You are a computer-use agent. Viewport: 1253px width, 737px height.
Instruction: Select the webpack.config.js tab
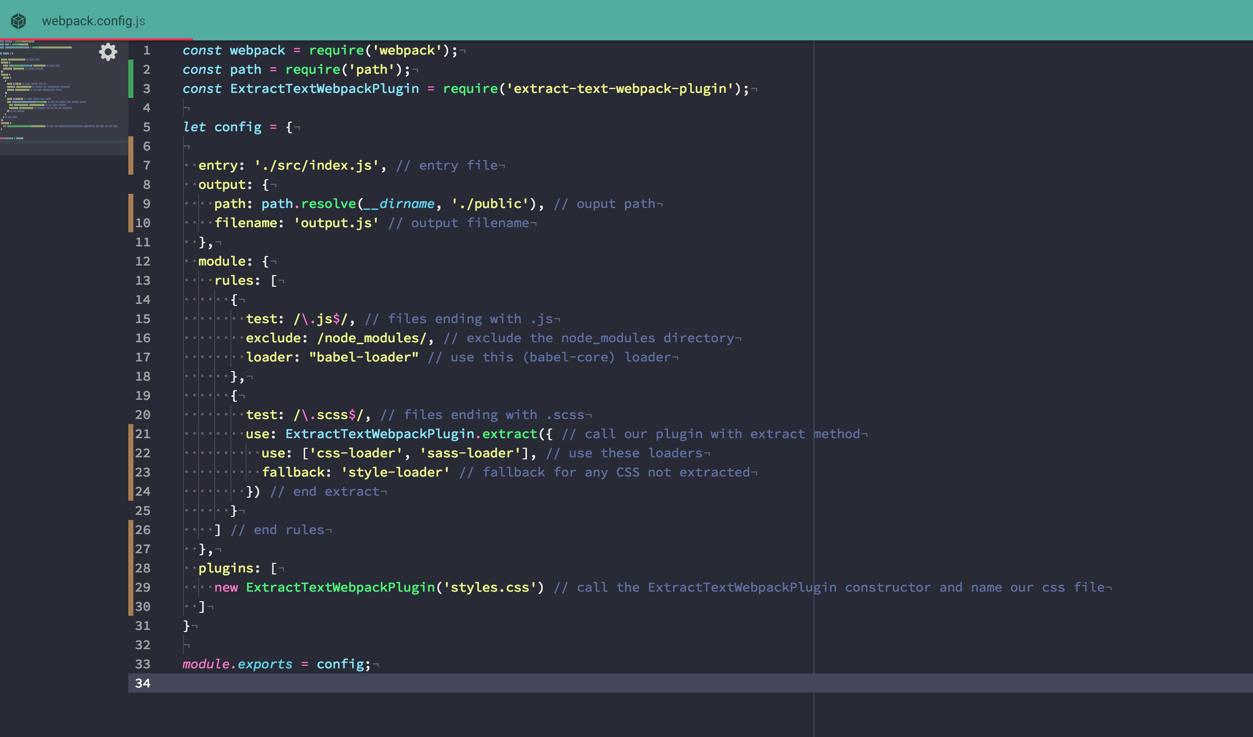point(93,21)
